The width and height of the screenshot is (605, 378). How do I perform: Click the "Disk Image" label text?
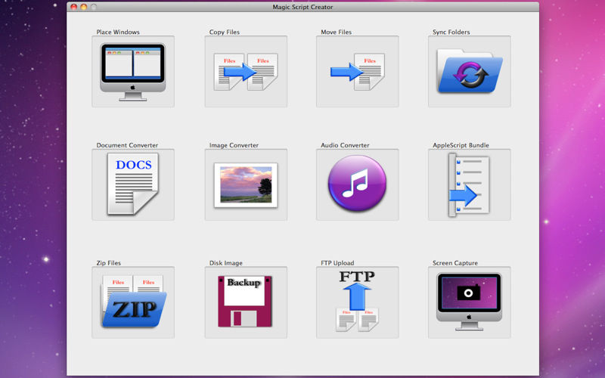(x=225, y=262)
